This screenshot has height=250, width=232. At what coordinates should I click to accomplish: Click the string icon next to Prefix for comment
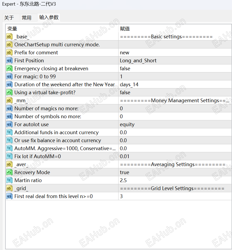click(x=9, y=52)
